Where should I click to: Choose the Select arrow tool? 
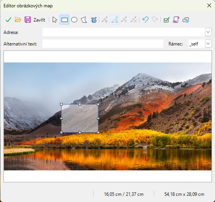click(55, 20)
